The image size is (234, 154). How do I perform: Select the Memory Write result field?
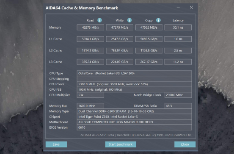pyautogui.click(x=119, y=27)
